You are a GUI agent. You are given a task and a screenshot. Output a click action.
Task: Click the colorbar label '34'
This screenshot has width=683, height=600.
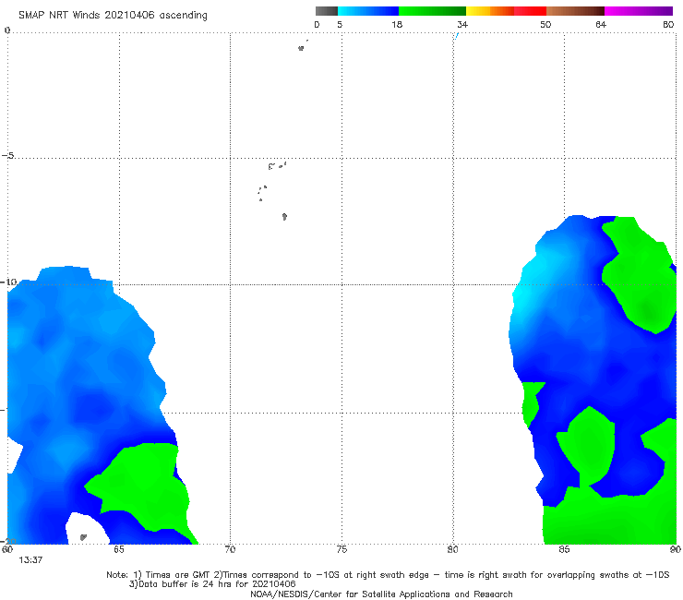pyautogui.click(x=462, y=24)
